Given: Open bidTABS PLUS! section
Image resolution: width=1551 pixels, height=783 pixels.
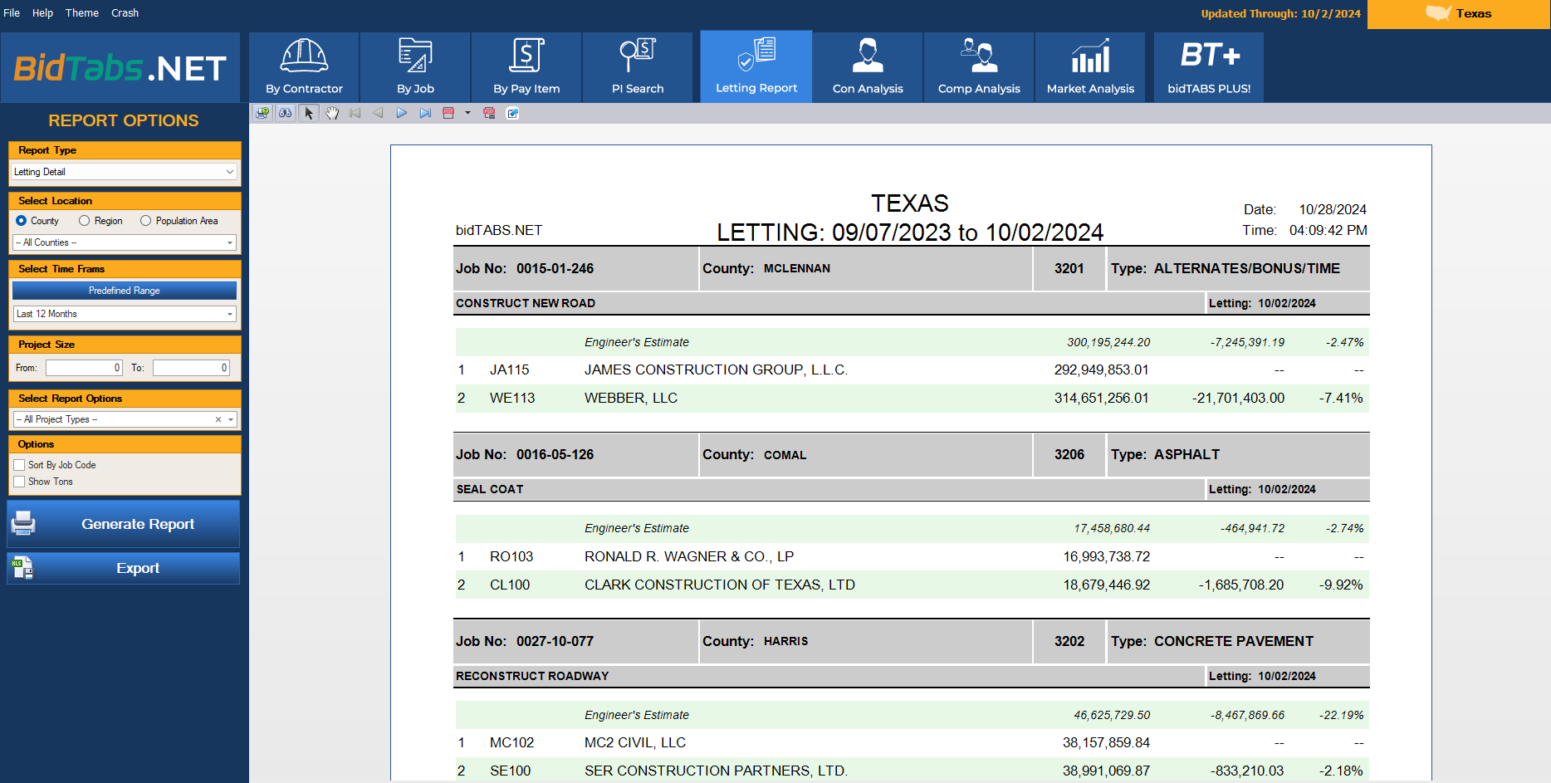Looking at the screenshot, I should (x=1209, y=67).
